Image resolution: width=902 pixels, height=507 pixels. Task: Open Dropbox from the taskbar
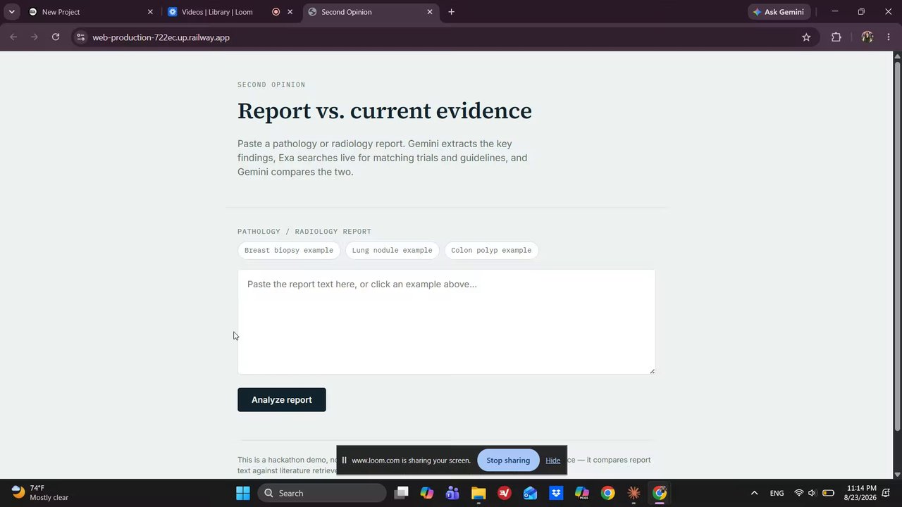coord(556,493)
